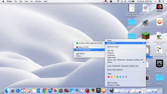The height and width of the screenshot is (94, 167).
Task: Launch iTunes music icon in dock
Action: pos(82,91)
